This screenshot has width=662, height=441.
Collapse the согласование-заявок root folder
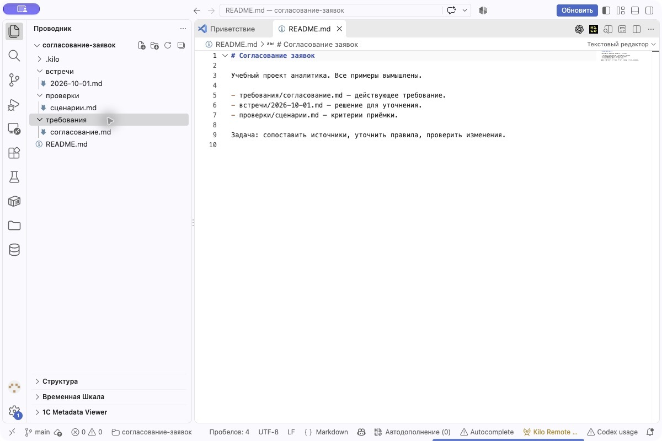38,46
